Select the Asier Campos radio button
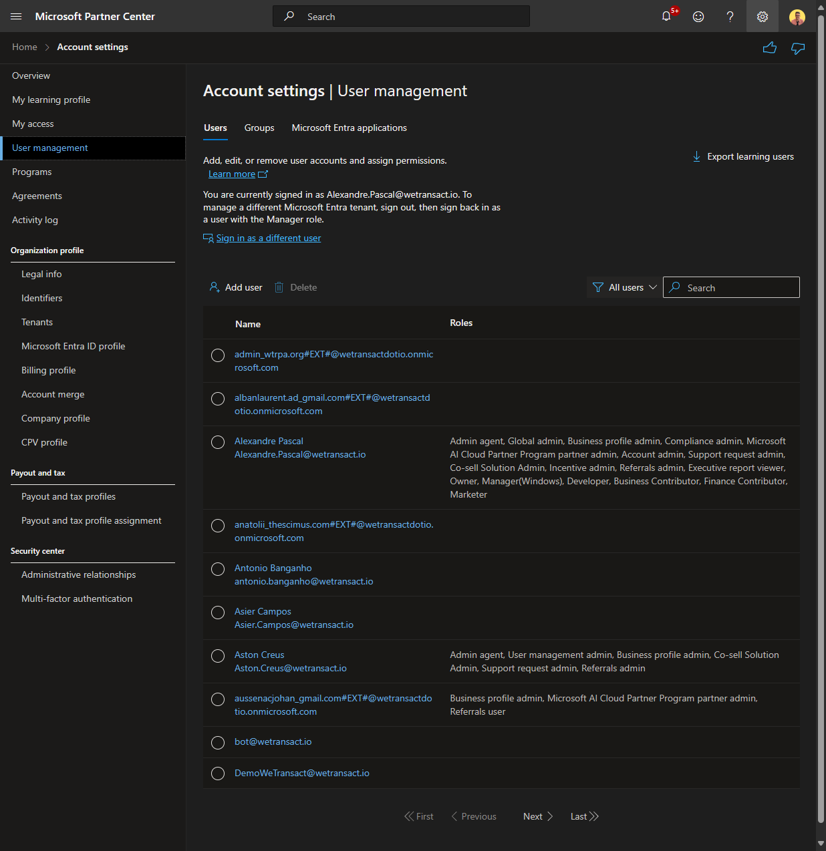This screenshot has height=851, width=826. pos(218,613)
